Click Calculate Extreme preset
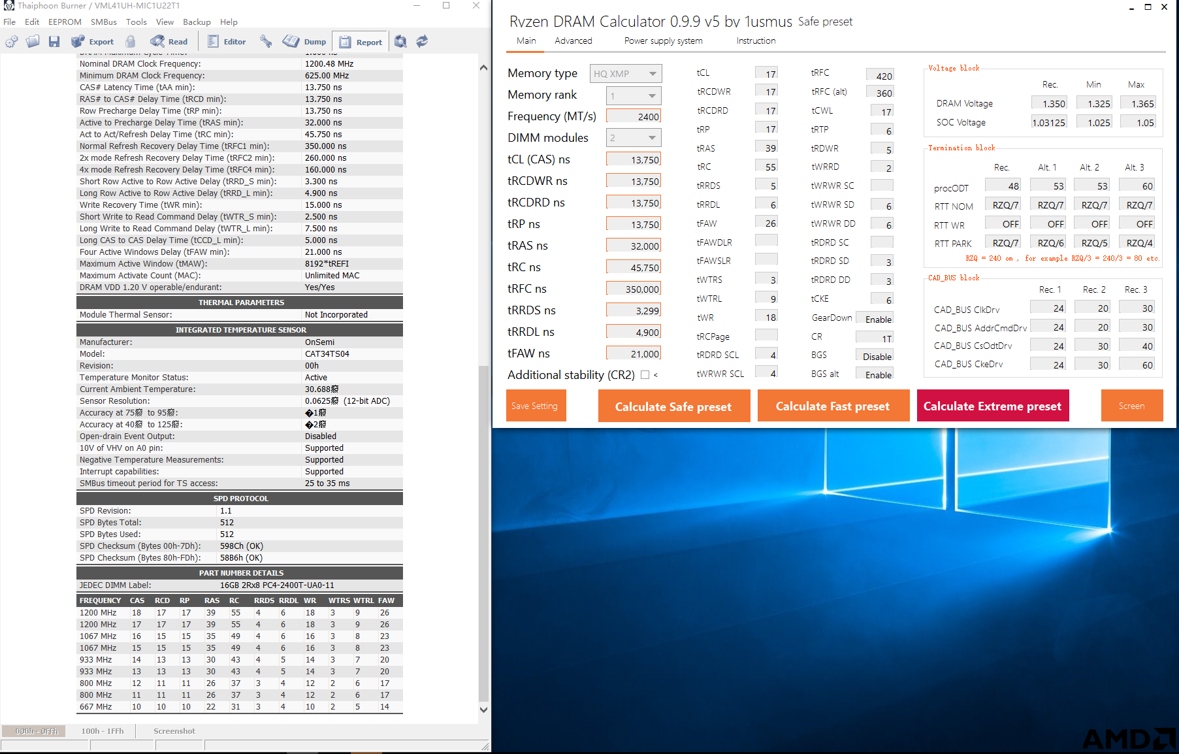 992,406
